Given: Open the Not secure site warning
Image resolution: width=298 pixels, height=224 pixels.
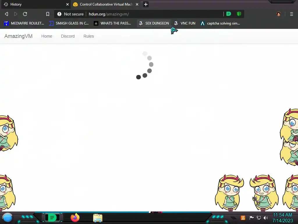Looking at the screenshot, I should 70,14.
